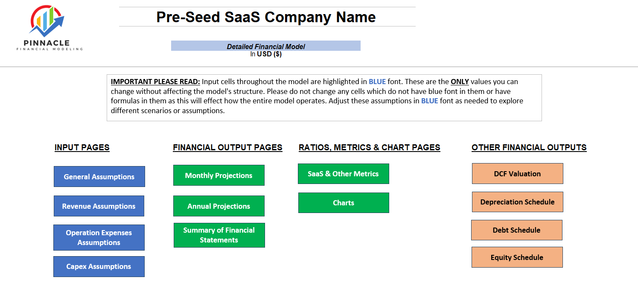Open the Charts page
Image resolution: width=638 pixels, height=289 pixels.
coord(344,202)
